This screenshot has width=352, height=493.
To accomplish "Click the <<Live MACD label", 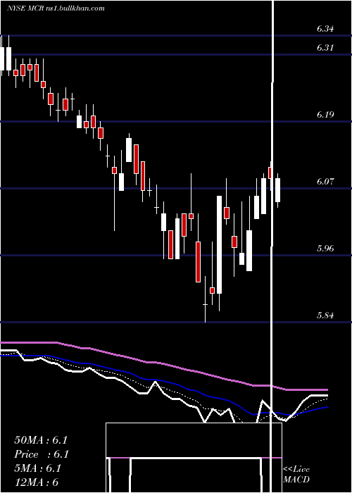I will tap(296, 474).
